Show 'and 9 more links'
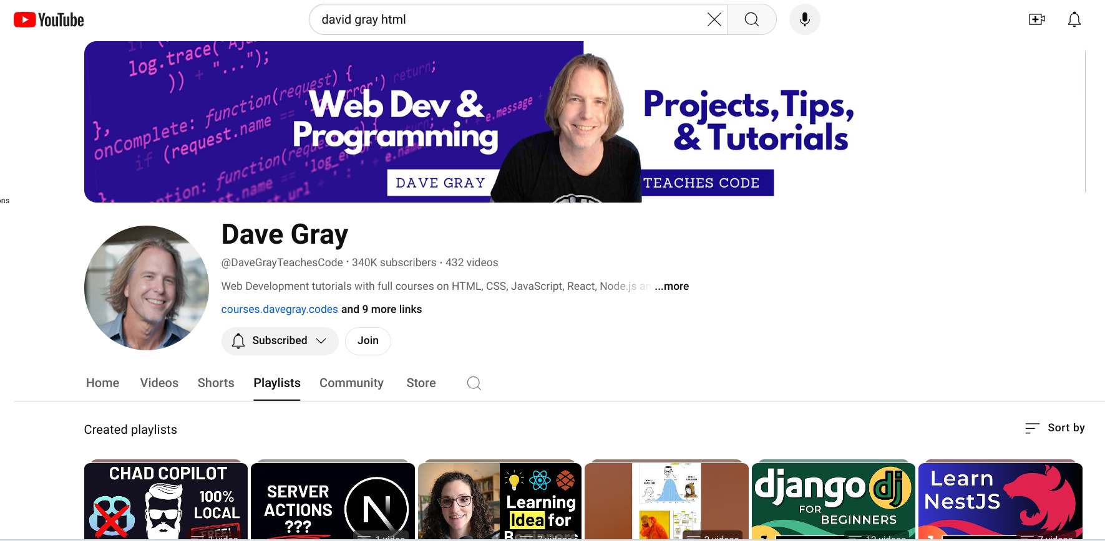 click(x=381, y=309)
